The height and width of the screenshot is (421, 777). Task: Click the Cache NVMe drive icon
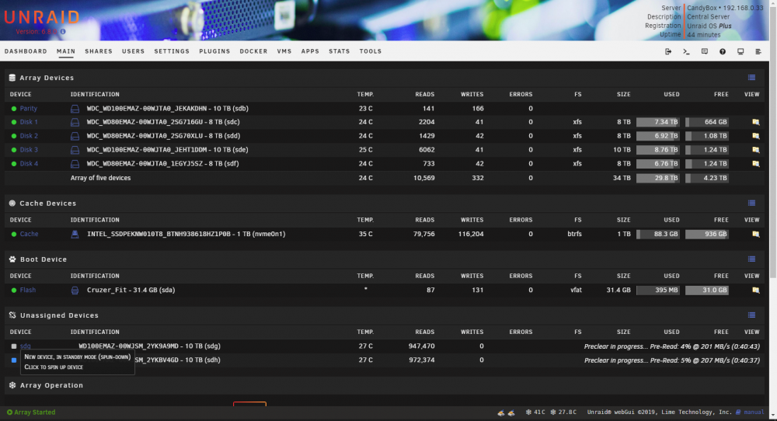pyautogui.click(x=75, y=234)
